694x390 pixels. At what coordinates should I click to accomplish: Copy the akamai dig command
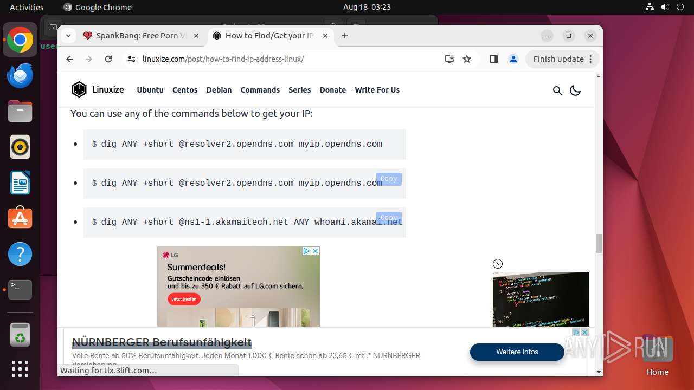[389, 217]
